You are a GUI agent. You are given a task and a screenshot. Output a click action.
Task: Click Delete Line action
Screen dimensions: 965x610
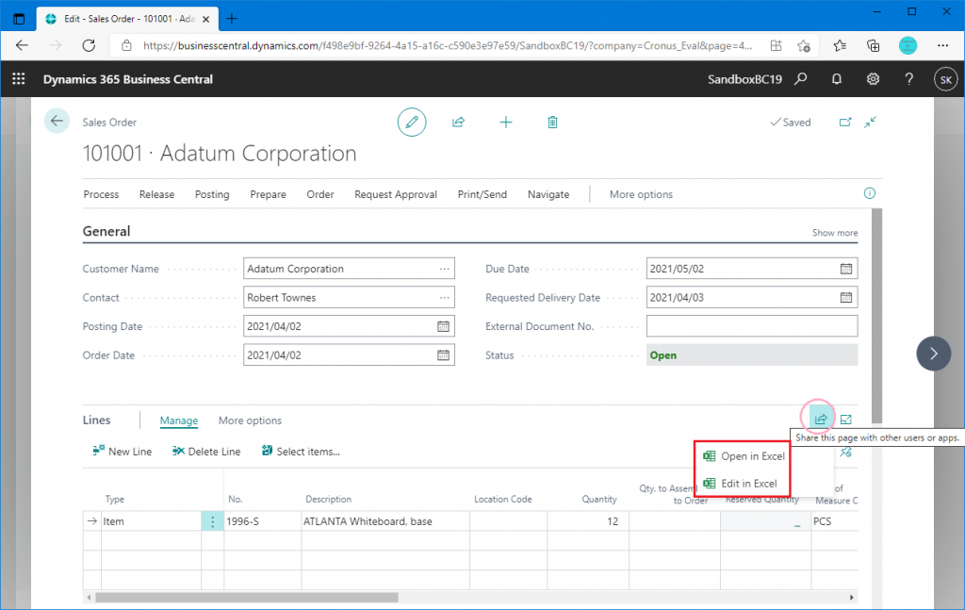click(206, 452)
